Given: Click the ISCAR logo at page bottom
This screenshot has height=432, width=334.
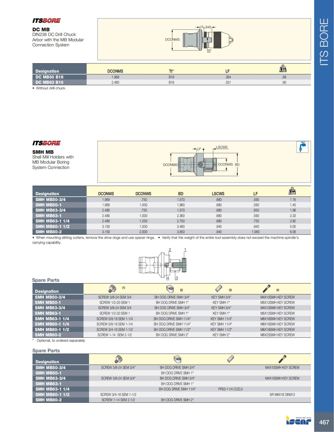Looking at the screenshot, I should (299, 421).
